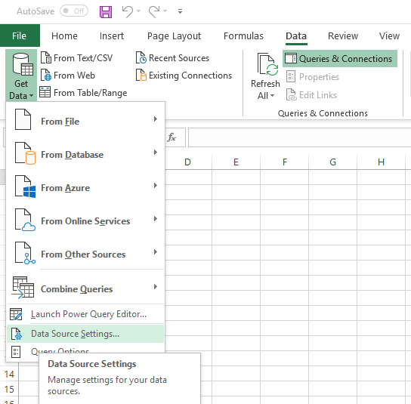Click the Existing Connections text button

[190, 76]
